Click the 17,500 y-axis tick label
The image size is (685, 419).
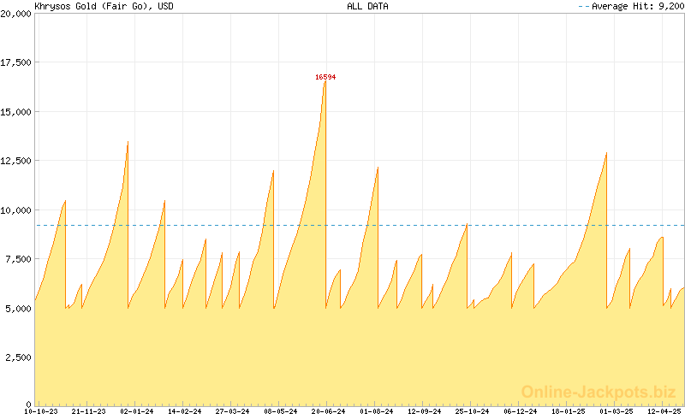pyautogui.click(x=16, y=62)
